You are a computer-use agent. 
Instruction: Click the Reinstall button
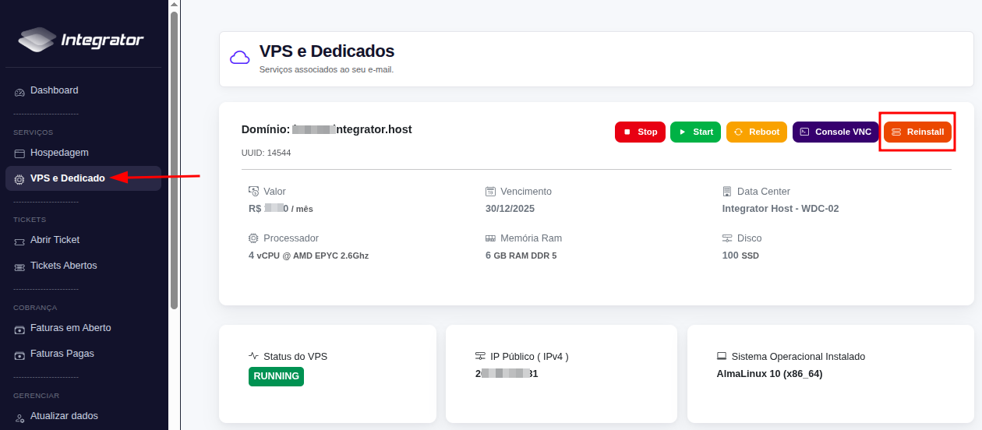pyautogui.click(x=917, y=132)
